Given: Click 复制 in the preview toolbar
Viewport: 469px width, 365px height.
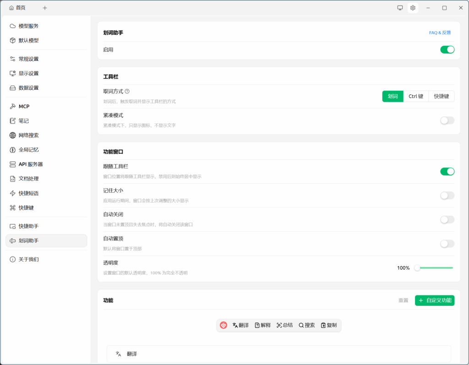Looking at the screenshot, I should point(329,325).
